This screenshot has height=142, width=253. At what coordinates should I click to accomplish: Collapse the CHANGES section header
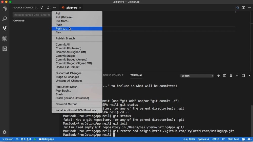[x=19, y=21]
